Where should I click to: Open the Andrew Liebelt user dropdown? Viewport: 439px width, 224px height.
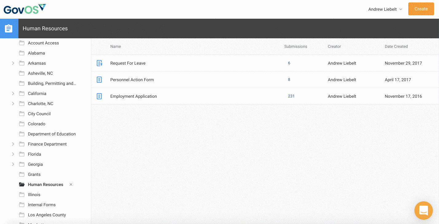[385, 9]
